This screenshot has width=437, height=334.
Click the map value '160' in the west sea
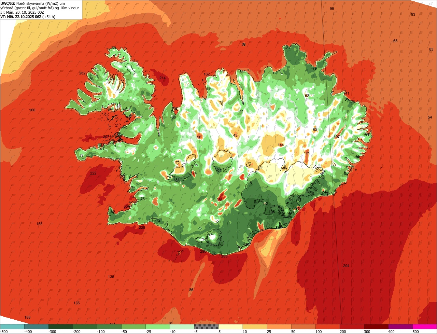click(x=32, y=110)
